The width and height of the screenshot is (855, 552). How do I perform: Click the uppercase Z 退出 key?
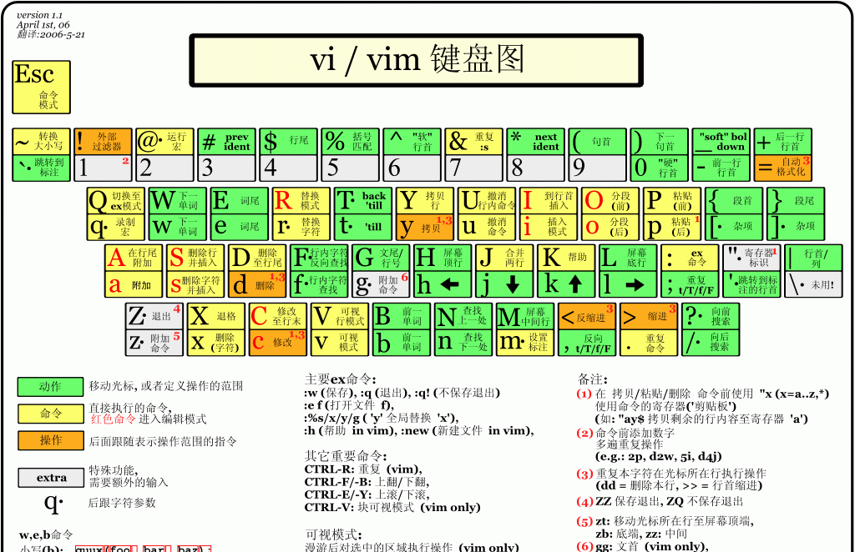click(x=154, y=316)
